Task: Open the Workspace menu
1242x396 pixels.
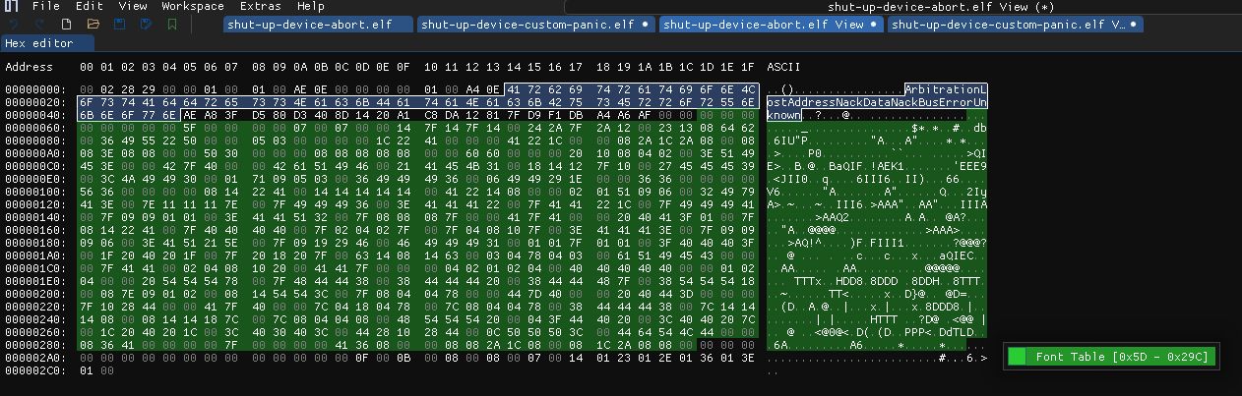Action: (x=192, y=6)
